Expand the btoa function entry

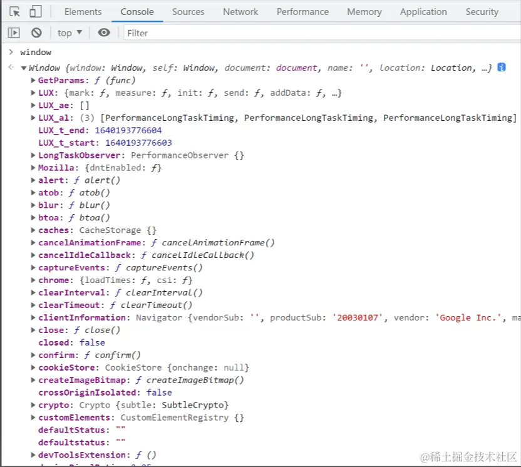pyautogui.click(x=33, y=218)
